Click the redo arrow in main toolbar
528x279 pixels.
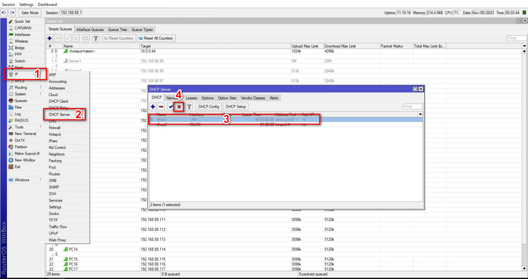[x=12, y=13]
